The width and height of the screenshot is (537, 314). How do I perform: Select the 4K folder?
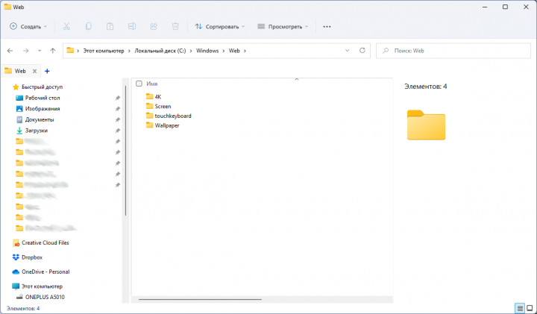point(154,96)
